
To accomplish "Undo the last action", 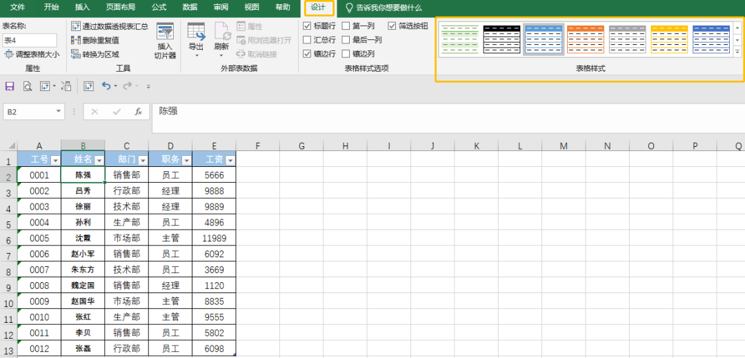I will pos(106,86).
